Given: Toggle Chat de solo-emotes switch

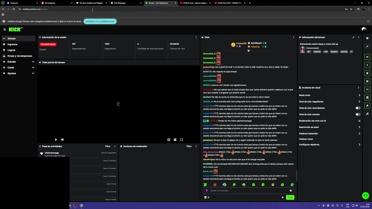Looking at the screenshot, I should pos(358,114).
